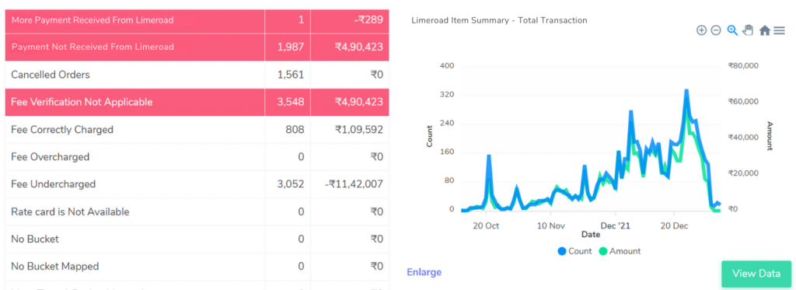This screenshot has height=290, width=796.
Task: Open the Cancelled Orders row
Action: pyautogui.click(x=197, y=75)
